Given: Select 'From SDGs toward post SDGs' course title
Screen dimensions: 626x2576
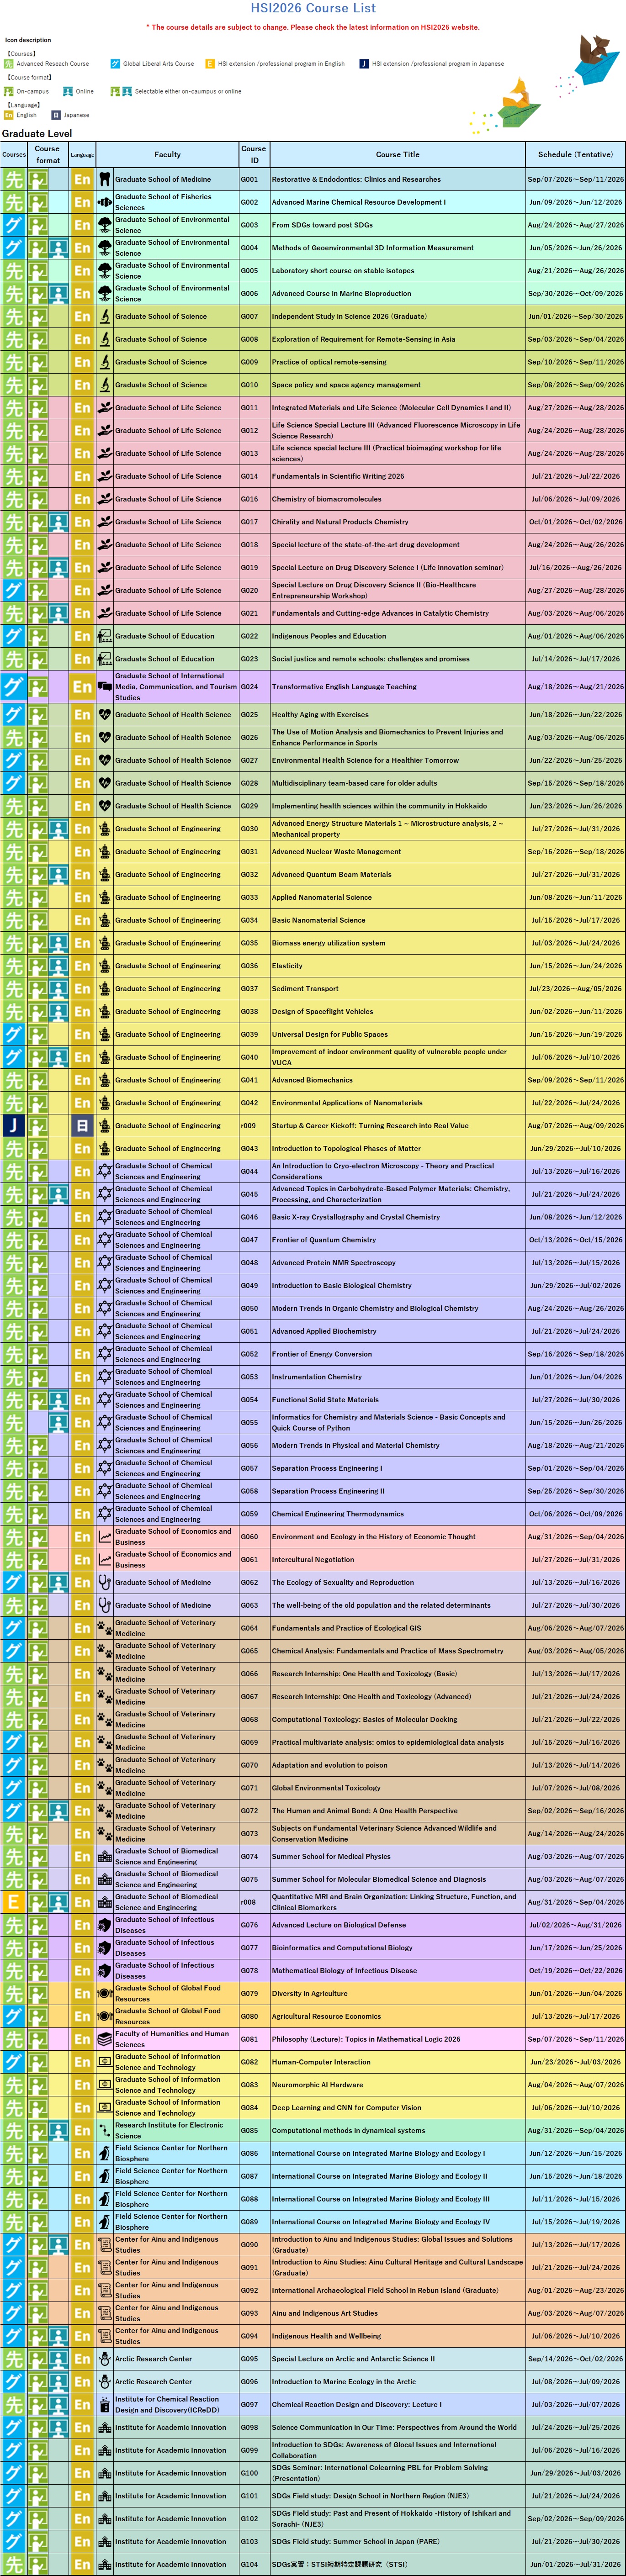Looking at the screenshot, I should [322, 225].
